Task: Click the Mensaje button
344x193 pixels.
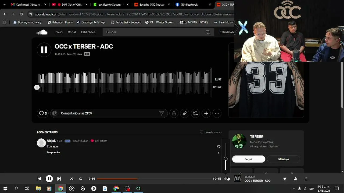Action: click(x=284, y=159)
